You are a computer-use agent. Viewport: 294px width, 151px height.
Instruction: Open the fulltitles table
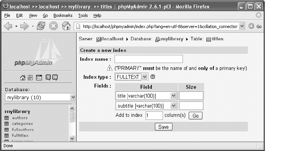20,135
